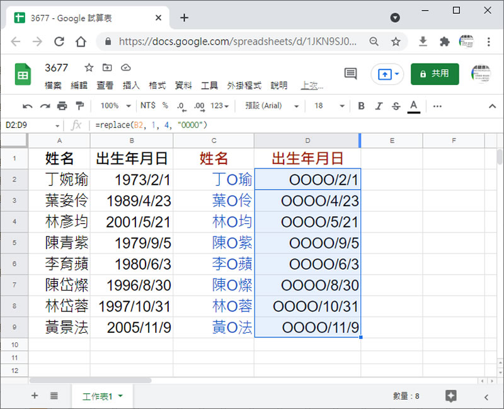
Task: Show all sheets list icon
Action: pos(54,396)
